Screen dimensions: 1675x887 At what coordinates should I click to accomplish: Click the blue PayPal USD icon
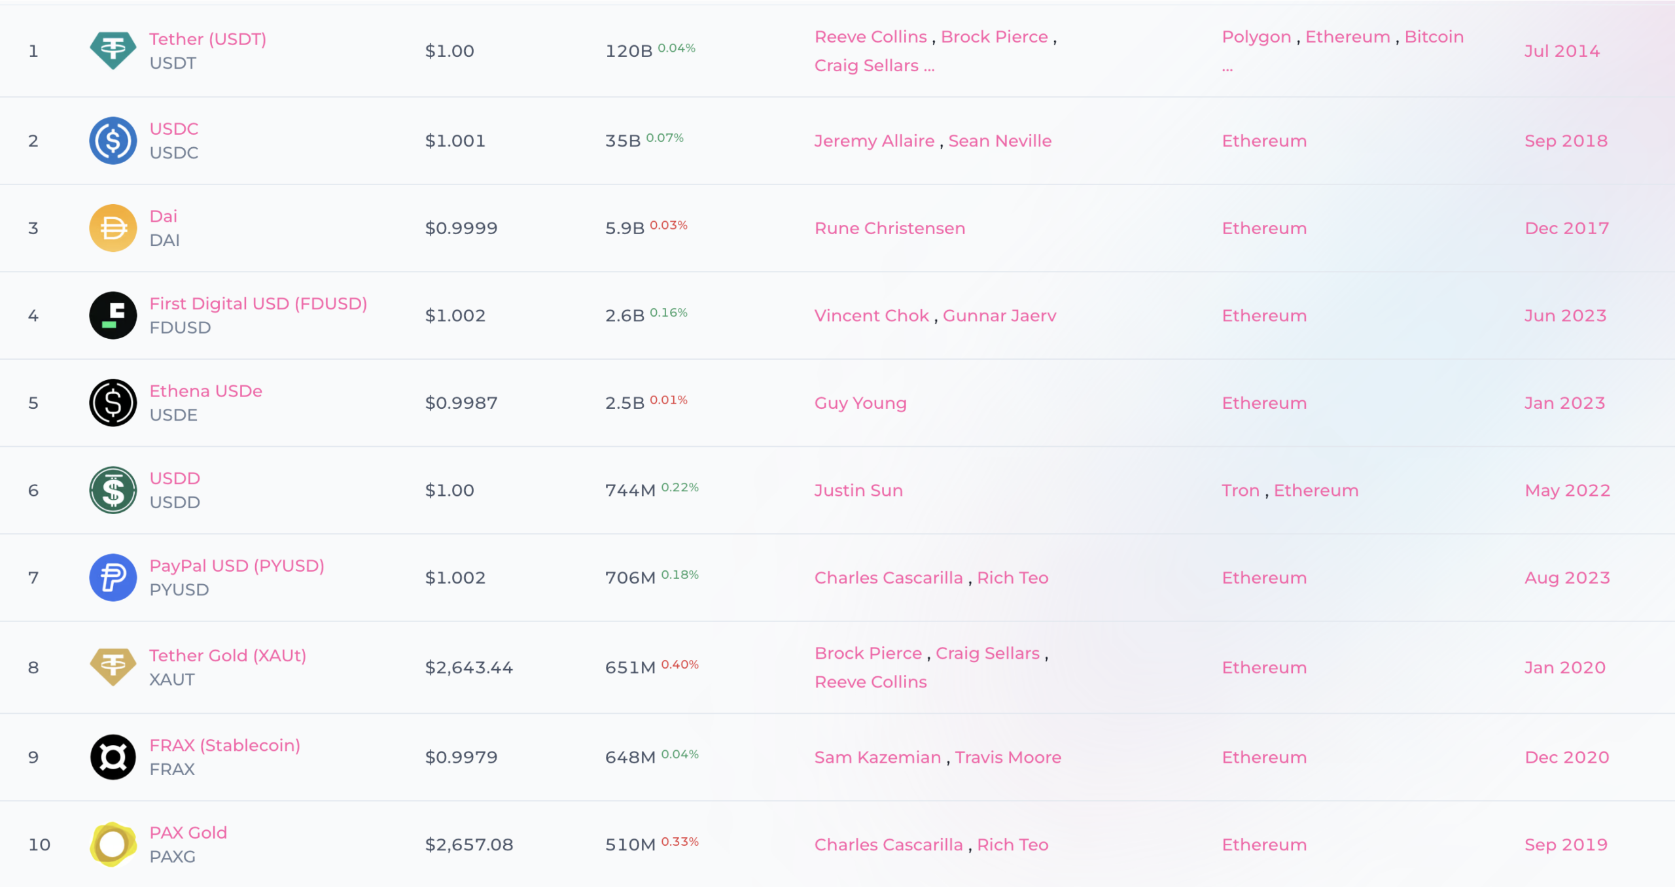coord(113,578)
